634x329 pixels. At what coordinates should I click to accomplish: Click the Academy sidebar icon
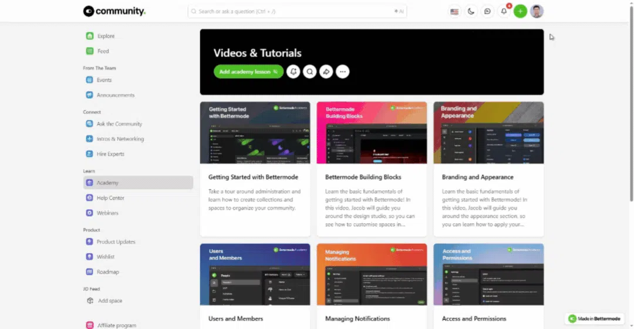(x=89, y=183)
